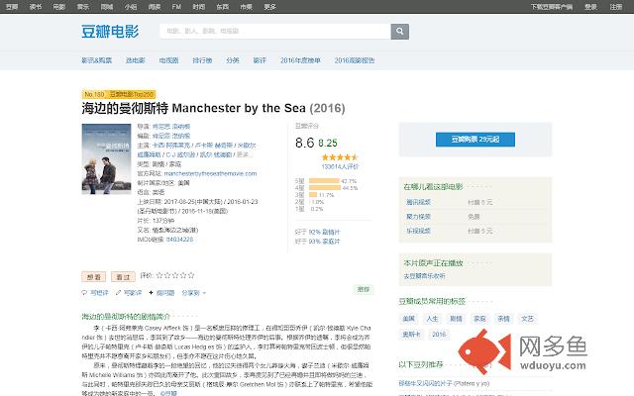The height and width of the screenshot is (396, 634).
Task: Open the 分享到 dropdown
Action: click(191, 293)
